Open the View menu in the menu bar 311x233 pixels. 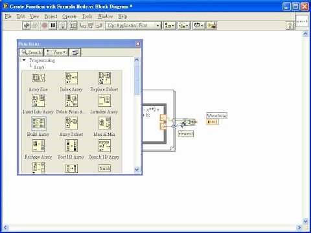coord(34,16)
